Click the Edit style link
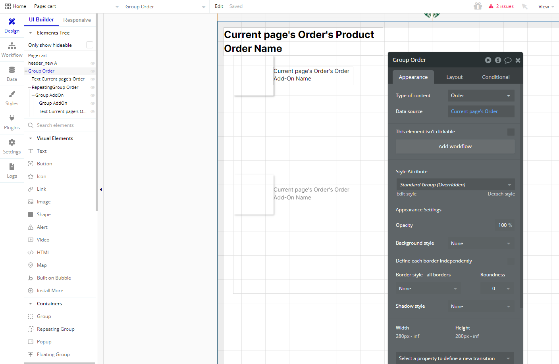The height and width of the screenshot is (364, 559). click(407, 194)
